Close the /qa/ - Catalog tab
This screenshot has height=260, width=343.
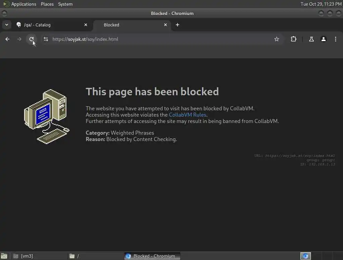(x=86, y=25)
